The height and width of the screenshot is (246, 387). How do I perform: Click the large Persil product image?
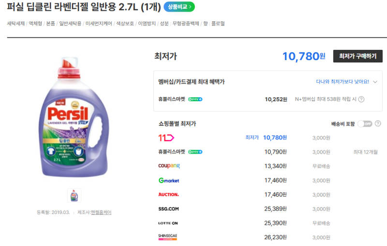[74, 117]
